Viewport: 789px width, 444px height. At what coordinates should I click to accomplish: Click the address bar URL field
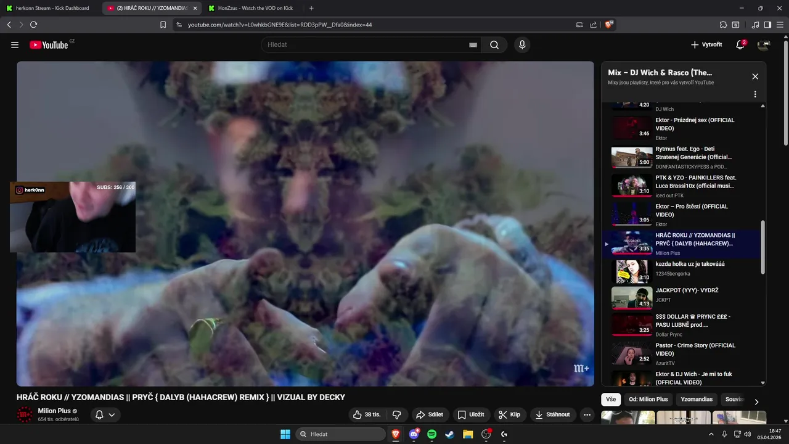[x=376, y=25]
